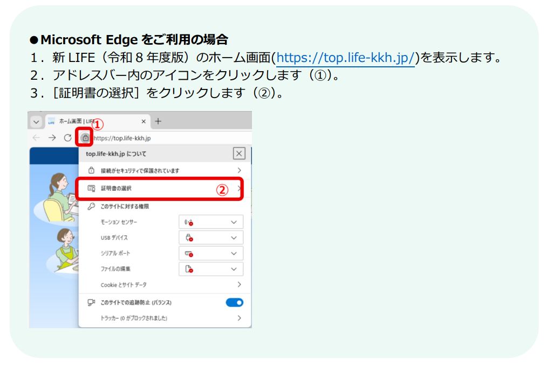
Task: Click the モーション センサー label
Action: pyautogui.click(x=119, y=222)
